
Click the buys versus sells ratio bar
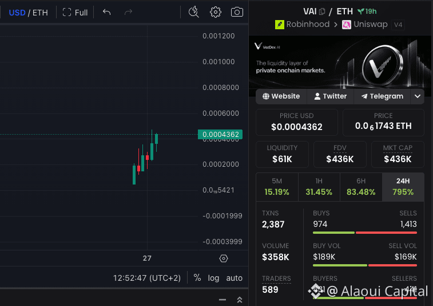click(x=365, y=233)
